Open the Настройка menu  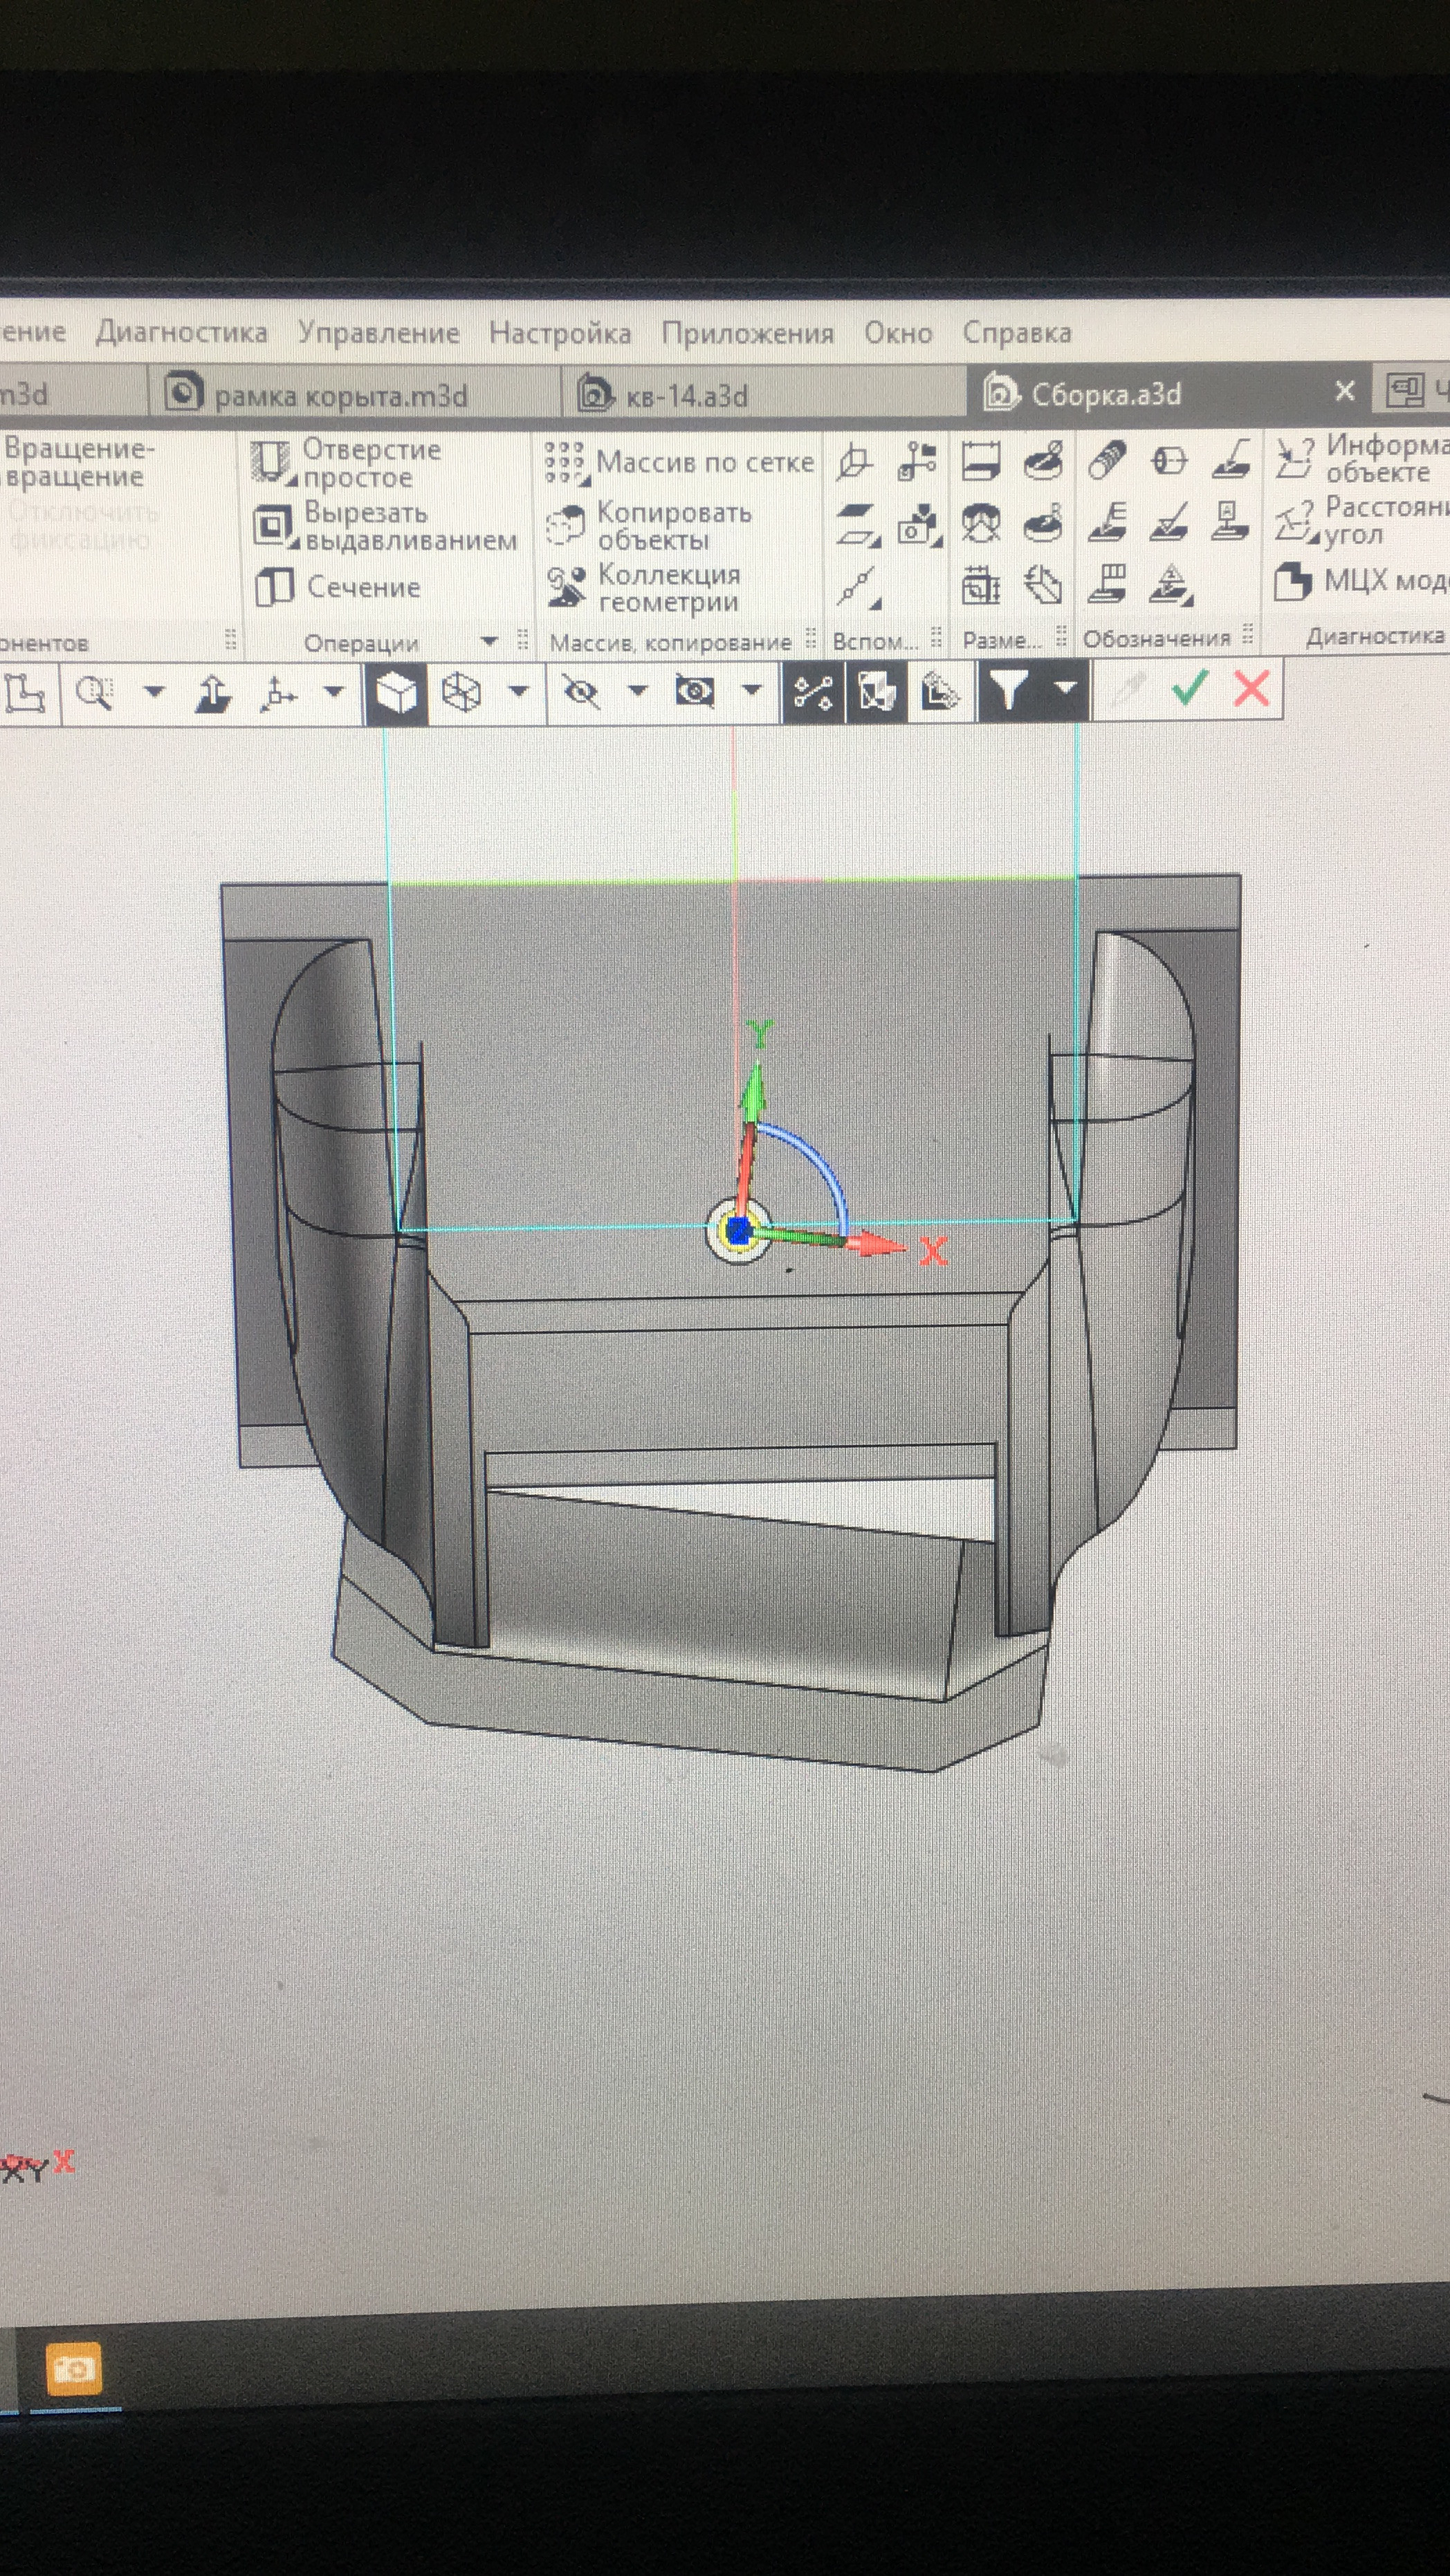click(559, 333)
